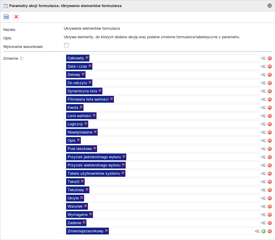Insert row icon beside Dynamiczna lista
This screenshot has width=275, height=240.
263,91
